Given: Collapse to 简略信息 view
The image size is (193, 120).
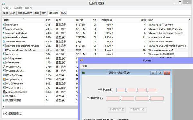Looking at the screenshot, I should coord(13,113).
